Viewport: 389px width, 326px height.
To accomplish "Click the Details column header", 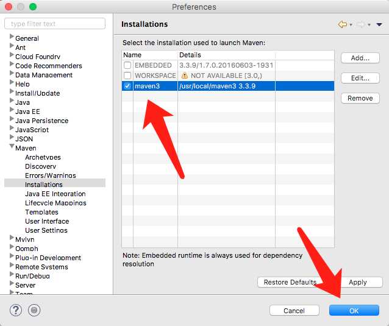I will [226, 55].
